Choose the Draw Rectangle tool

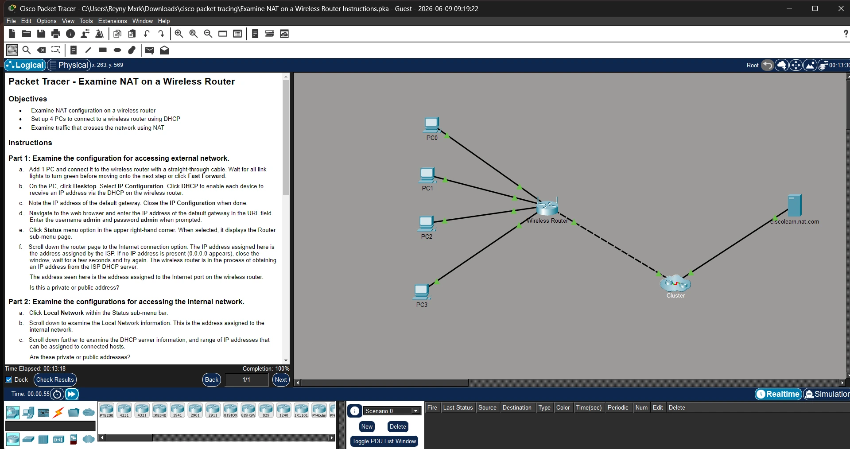103,50
